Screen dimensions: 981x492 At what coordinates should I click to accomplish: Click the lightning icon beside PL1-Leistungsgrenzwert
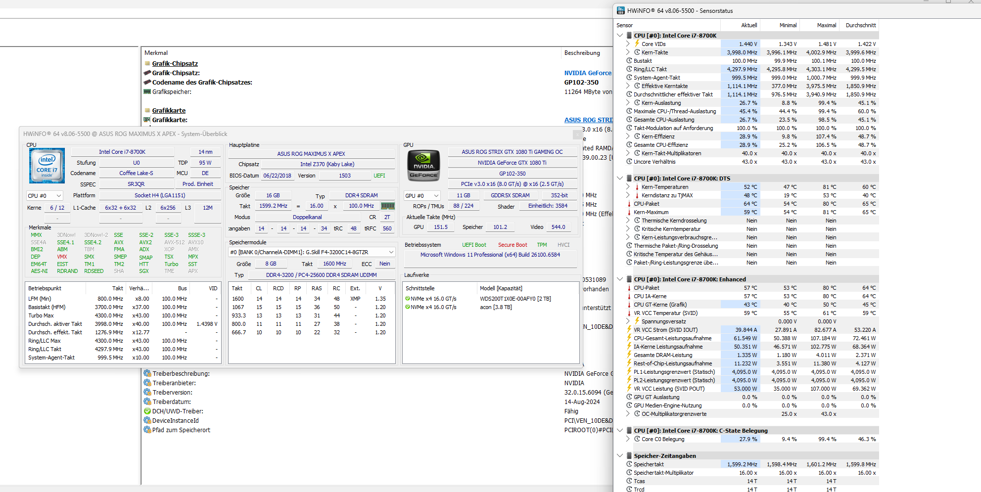tap(629, 372)
